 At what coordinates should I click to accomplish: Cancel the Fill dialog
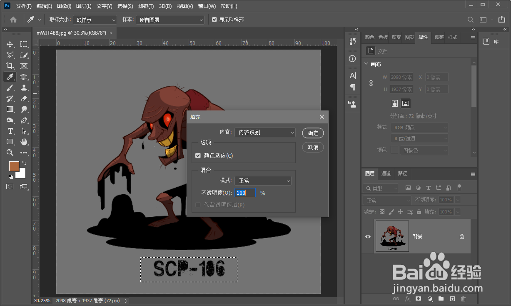313,147
